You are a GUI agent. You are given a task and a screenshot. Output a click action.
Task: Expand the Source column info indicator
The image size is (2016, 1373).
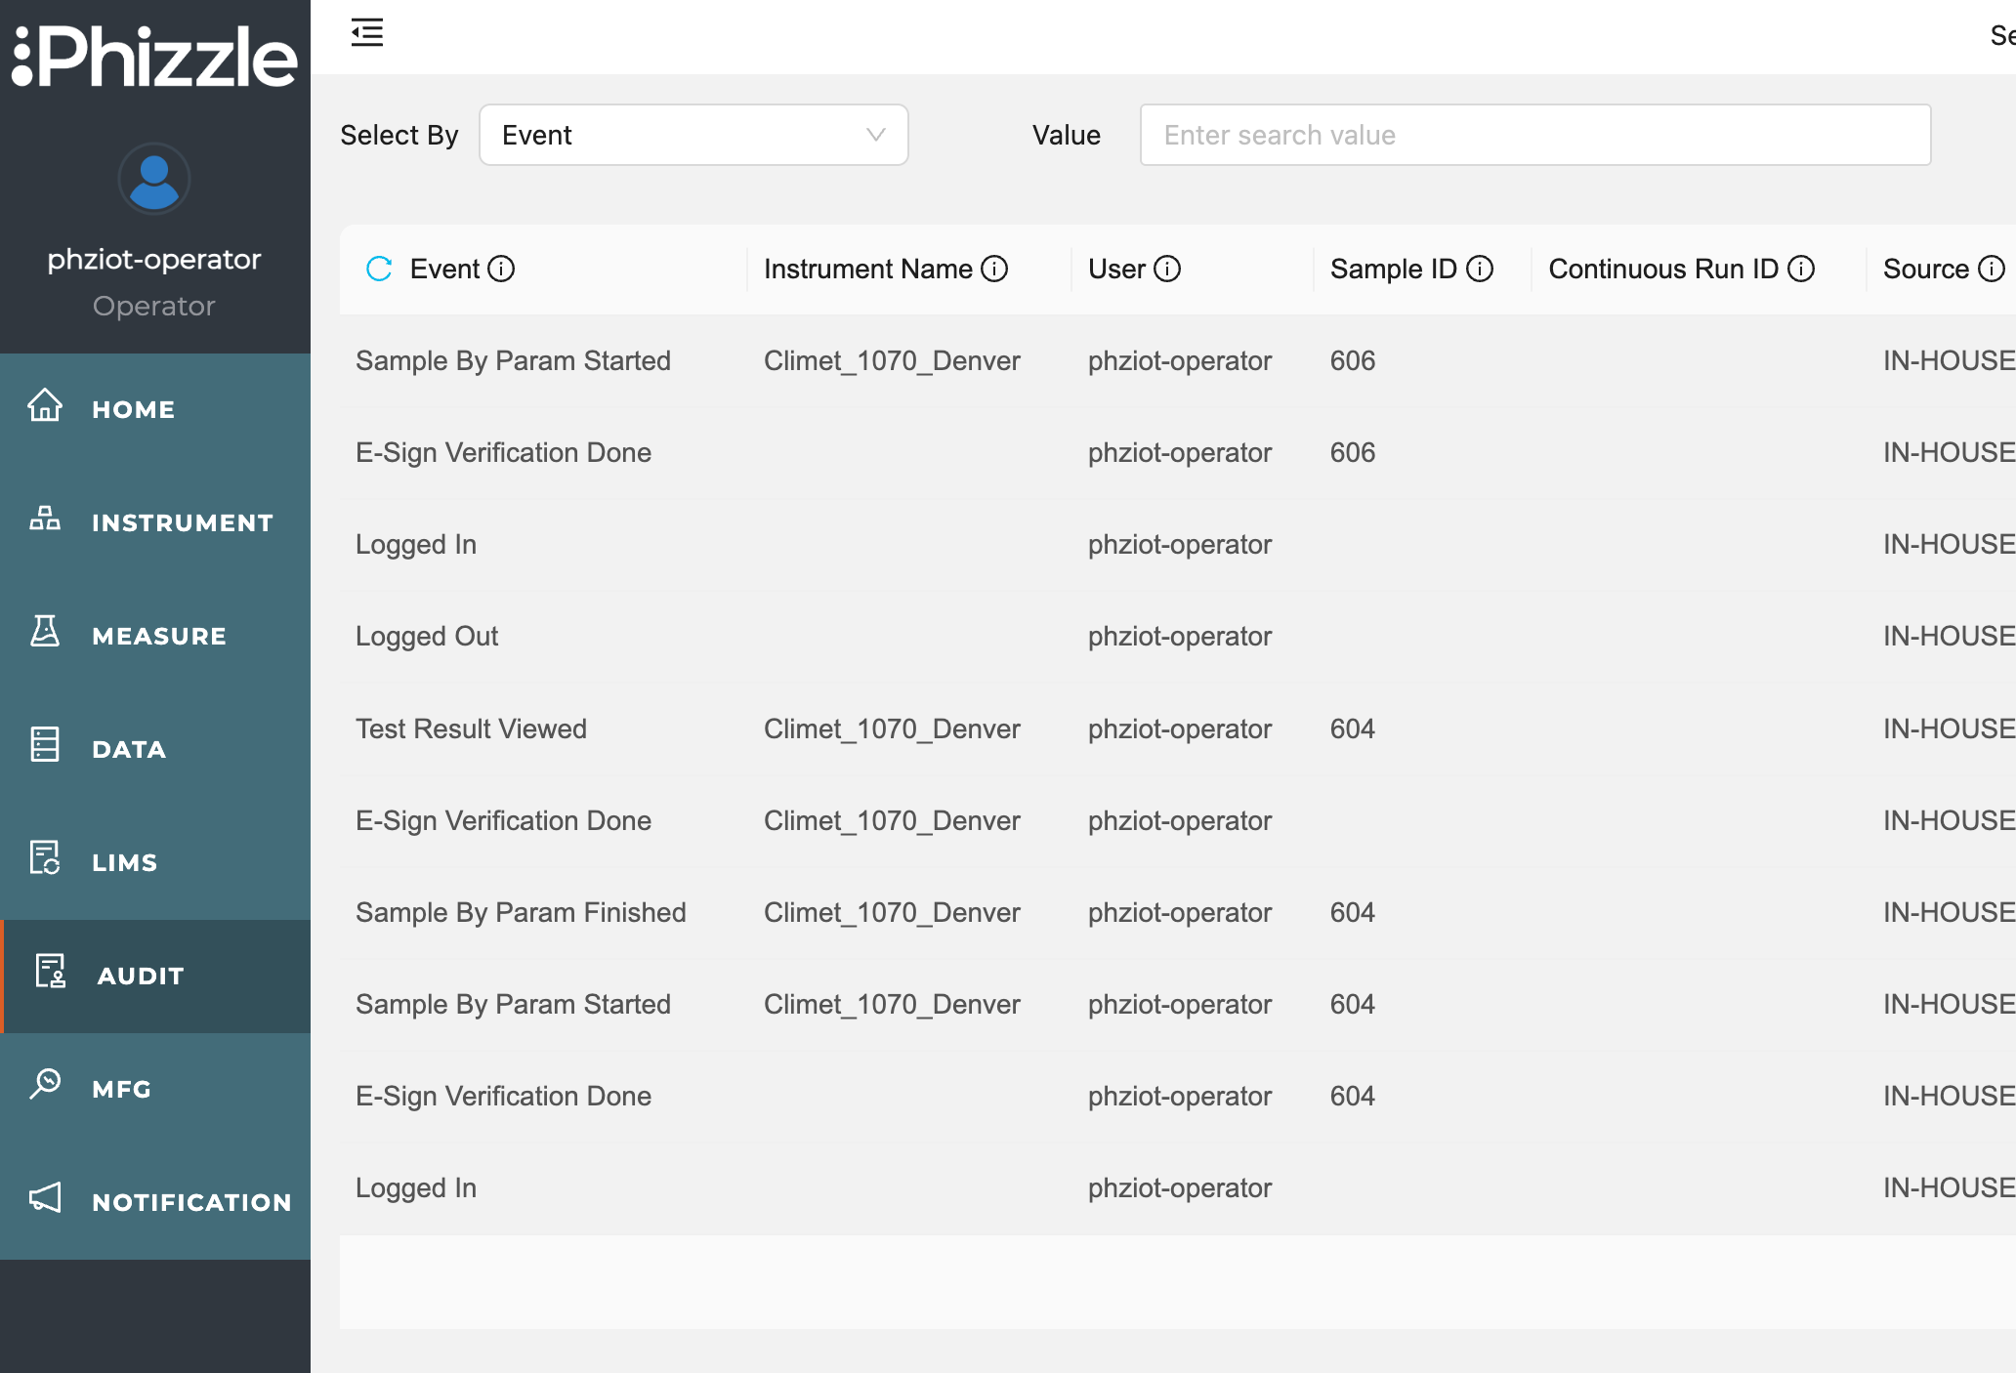tap(1995, 269)
